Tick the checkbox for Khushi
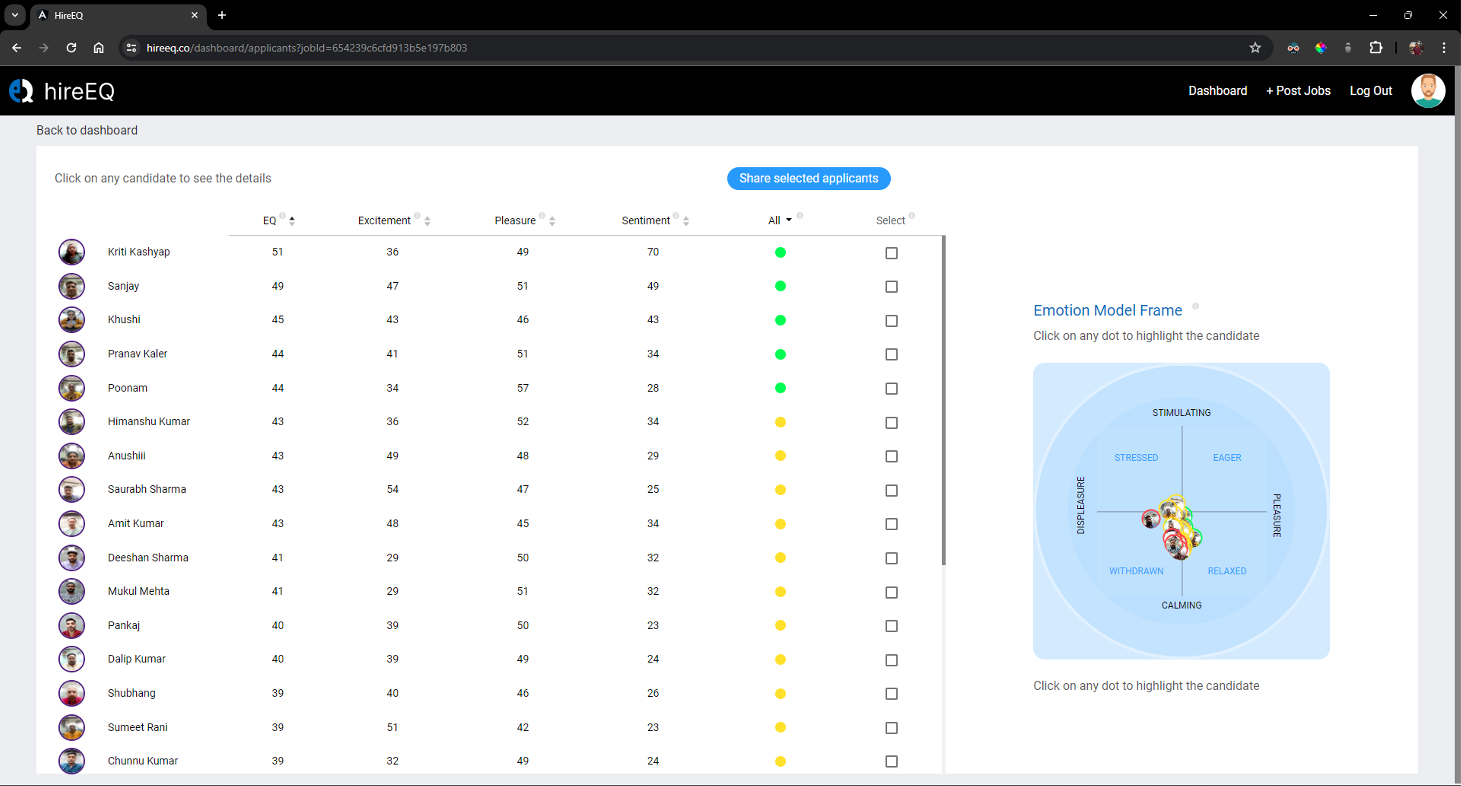Image resolution: width=1461 pixels, height=786 pixels. pos(891,321)
